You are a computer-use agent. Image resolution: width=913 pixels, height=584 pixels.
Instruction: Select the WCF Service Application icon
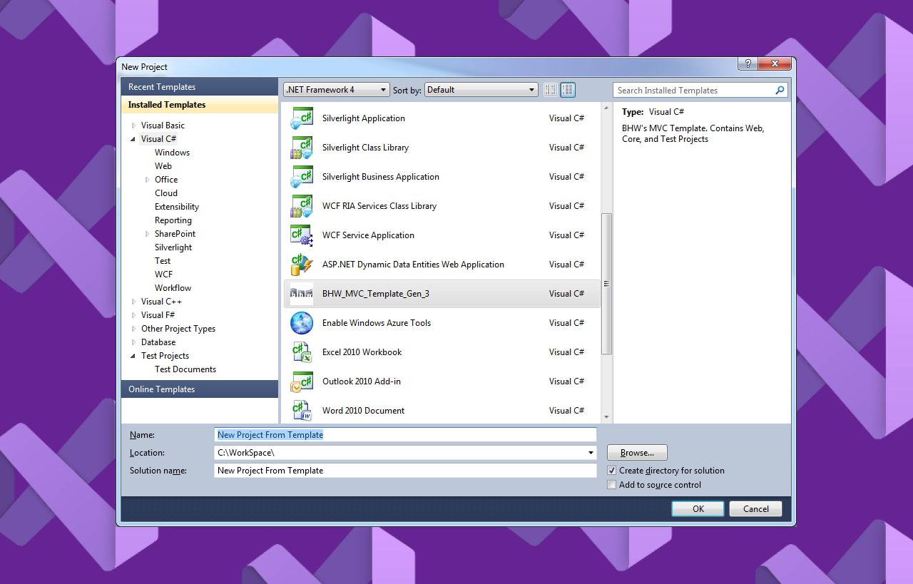(x=302, y=235)
